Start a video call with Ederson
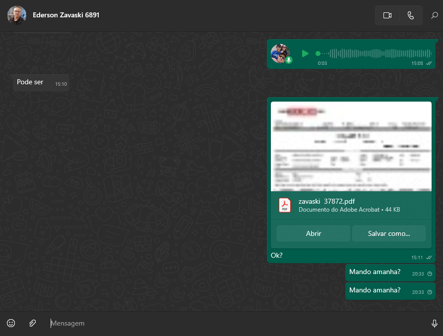Viewport: 443px width, 336px height. coord(387,15)
